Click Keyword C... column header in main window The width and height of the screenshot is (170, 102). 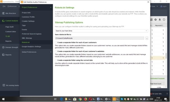coord(159,25)
